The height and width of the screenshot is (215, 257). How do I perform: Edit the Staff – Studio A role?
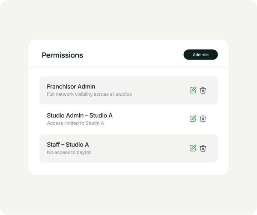(x=193, y=148)
